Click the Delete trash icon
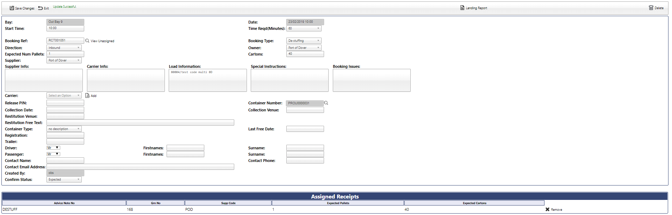The image size is (672, 215). [651, 8]
